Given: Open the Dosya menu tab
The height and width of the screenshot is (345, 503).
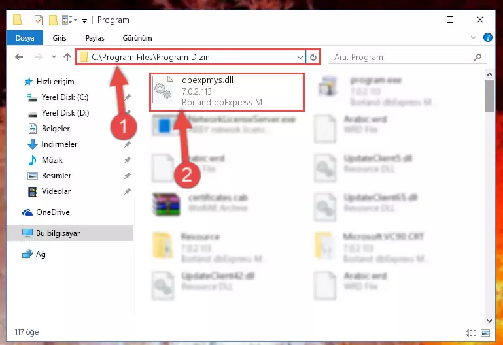Looking at the screenshot, I should (25, 38).
